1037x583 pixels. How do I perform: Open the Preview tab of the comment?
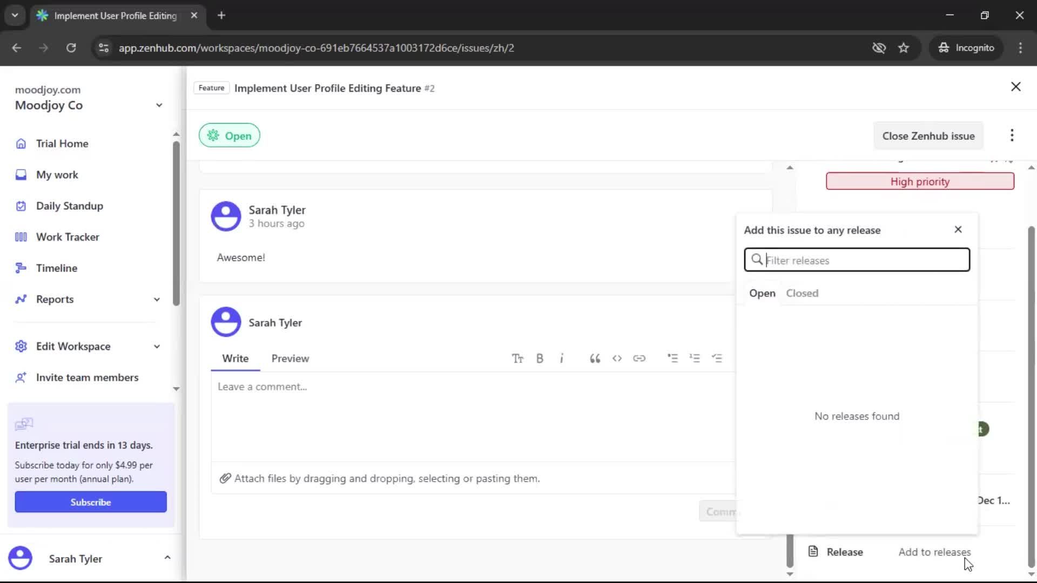(290, 358)
